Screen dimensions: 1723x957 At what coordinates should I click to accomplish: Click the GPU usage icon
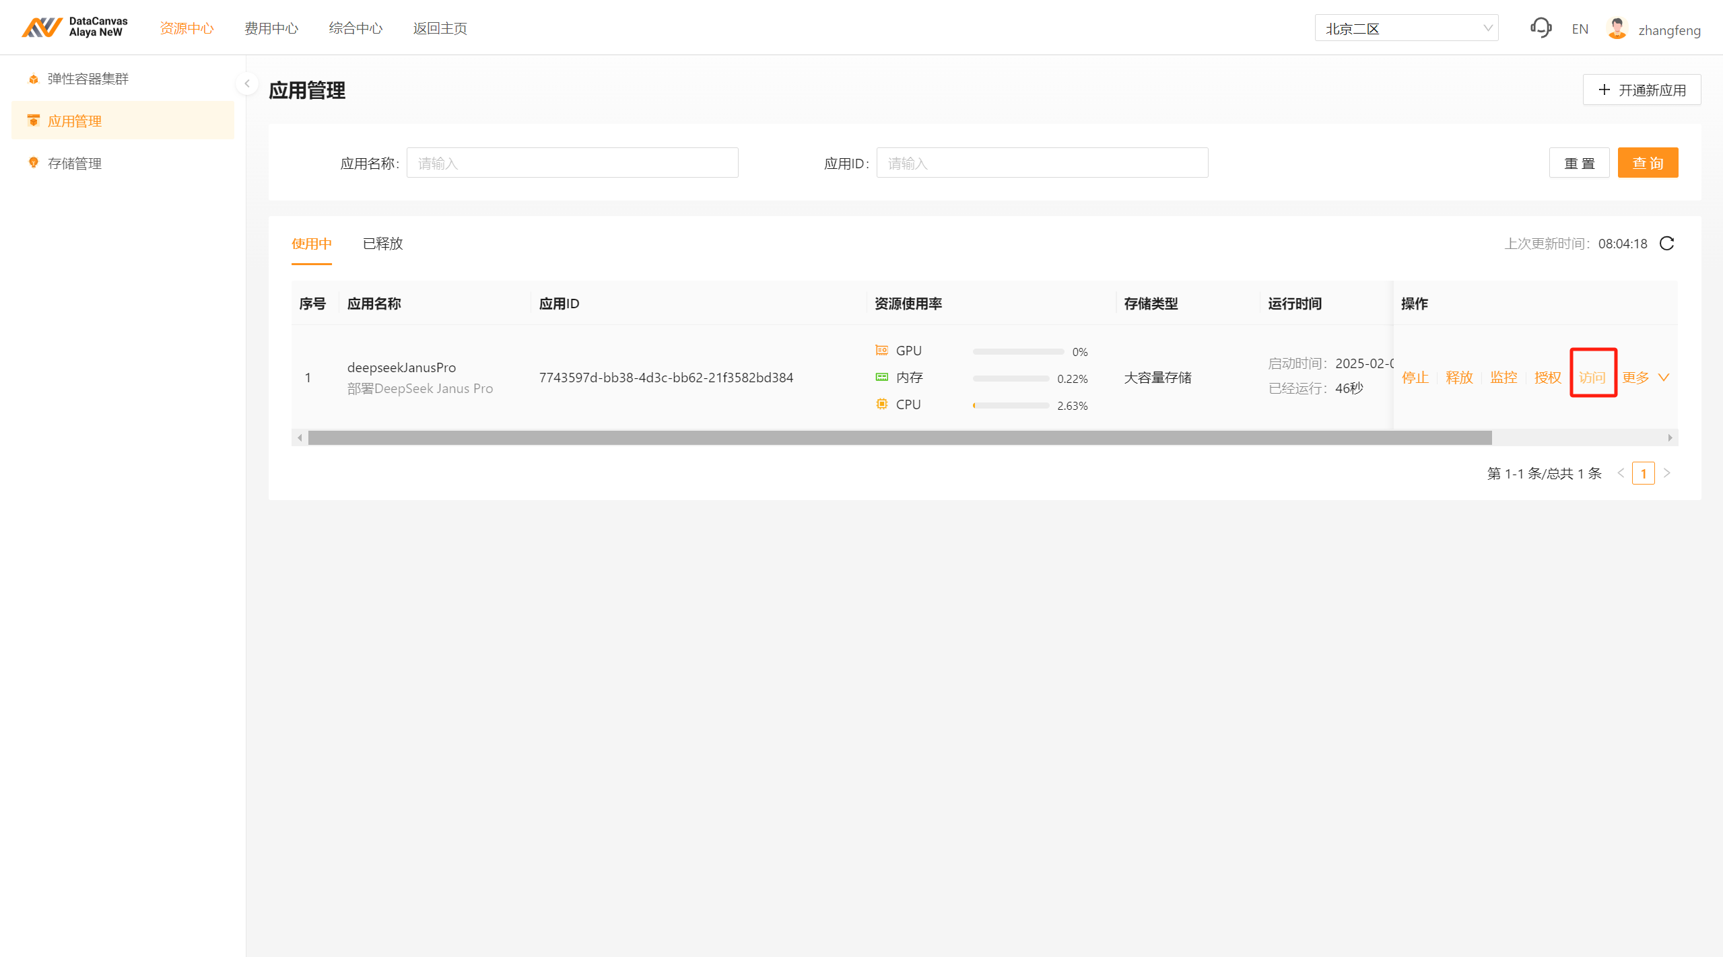pos(881,351)
